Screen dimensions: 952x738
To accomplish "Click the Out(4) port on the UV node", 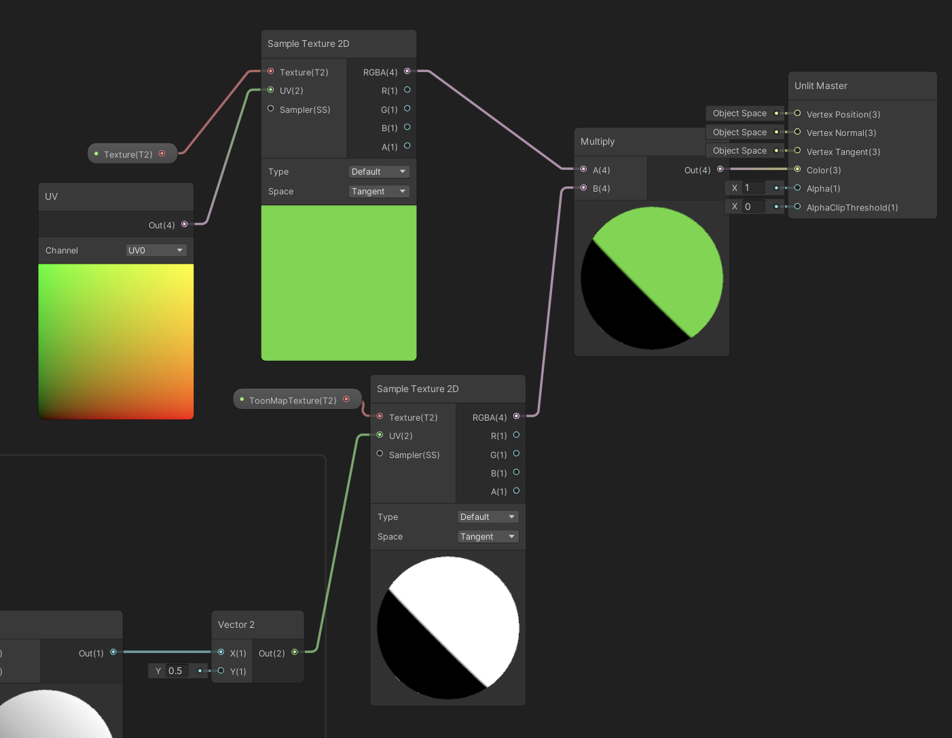I will (x=184, y=224).
